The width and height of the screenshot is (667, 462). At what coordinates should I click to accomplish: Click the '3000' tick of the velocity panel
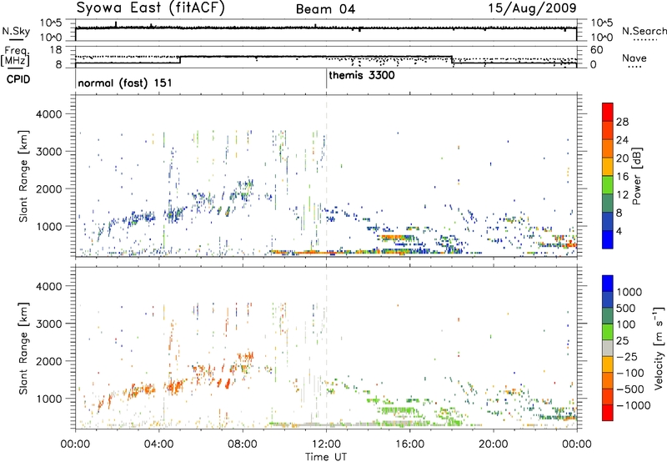(48, 324)
